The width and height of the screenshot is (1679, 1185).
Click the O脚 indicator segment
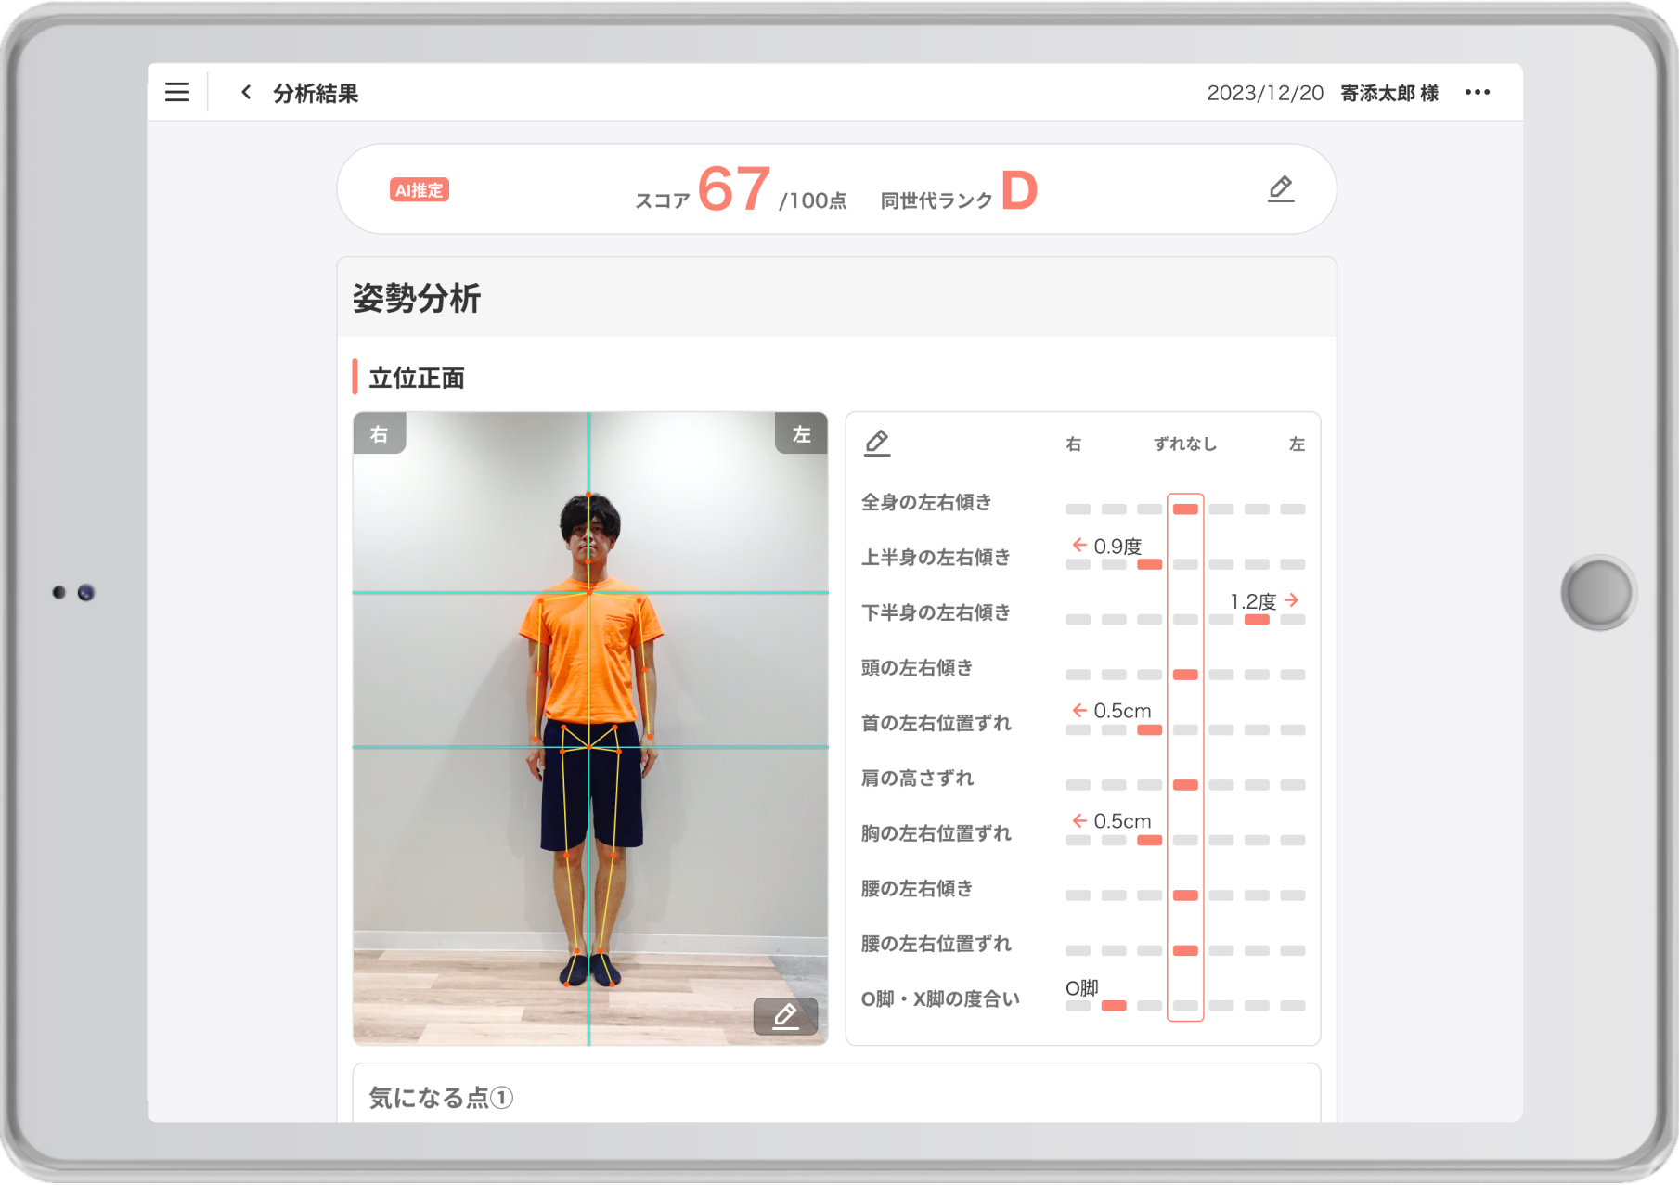pos(1114,1006)
